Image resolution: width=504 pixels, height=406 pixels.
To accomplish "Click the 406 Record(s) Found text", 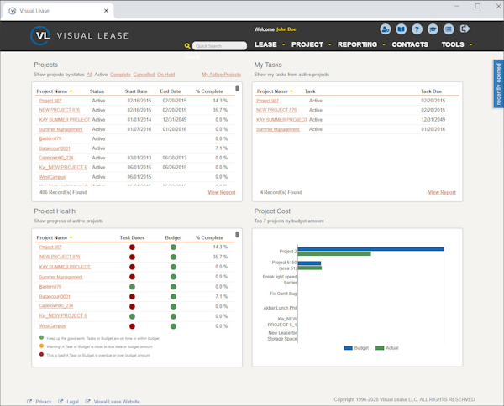I will coord(63,192).
